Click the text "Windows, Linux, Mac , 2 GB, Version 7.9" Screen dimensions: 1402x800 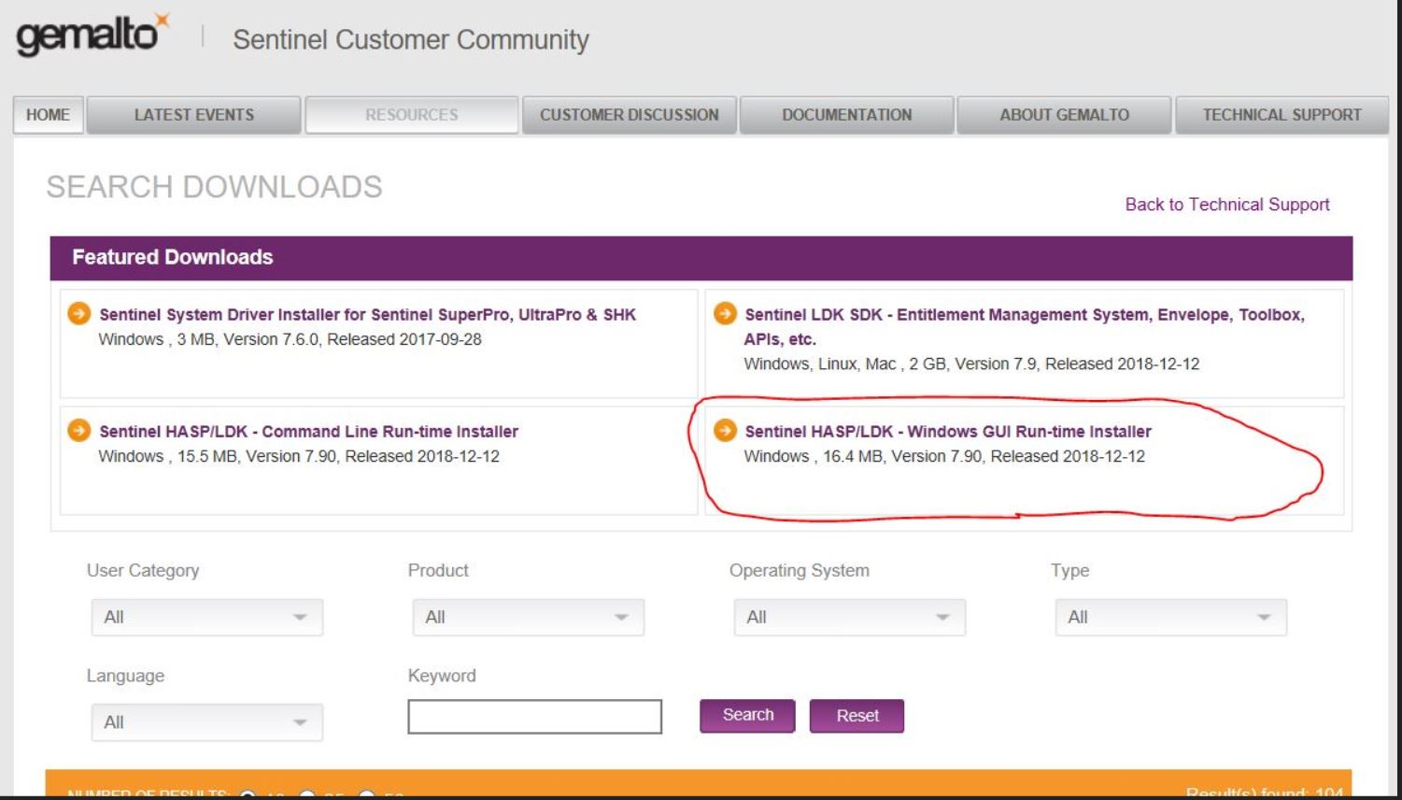click(890, 364)
